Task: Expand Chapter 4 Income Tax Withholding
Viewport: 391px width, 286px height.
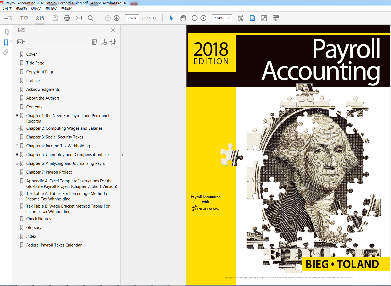Action: pos(17,146)
